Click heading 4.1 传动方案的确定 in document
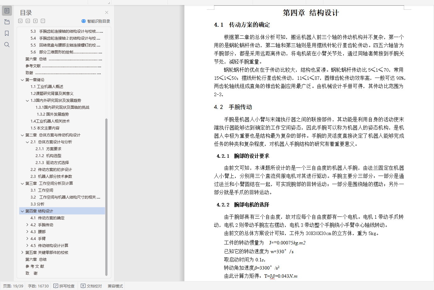Viewport: 434px width, 290px height. pos(242,25)
